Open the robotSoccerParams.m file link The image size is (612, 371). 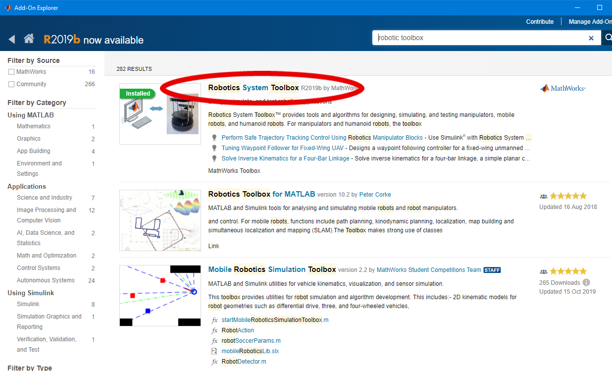pyautogui.click(x=251, y=341)
